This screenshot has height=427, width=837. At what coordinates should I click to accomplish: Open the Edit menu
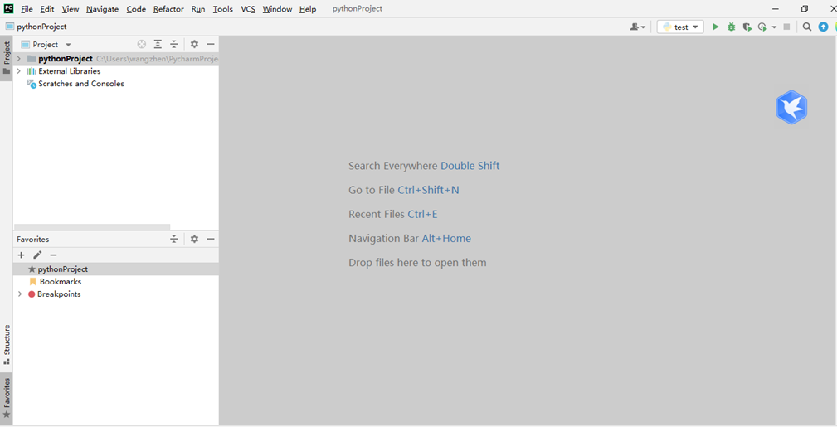click(x=47, y=9)
